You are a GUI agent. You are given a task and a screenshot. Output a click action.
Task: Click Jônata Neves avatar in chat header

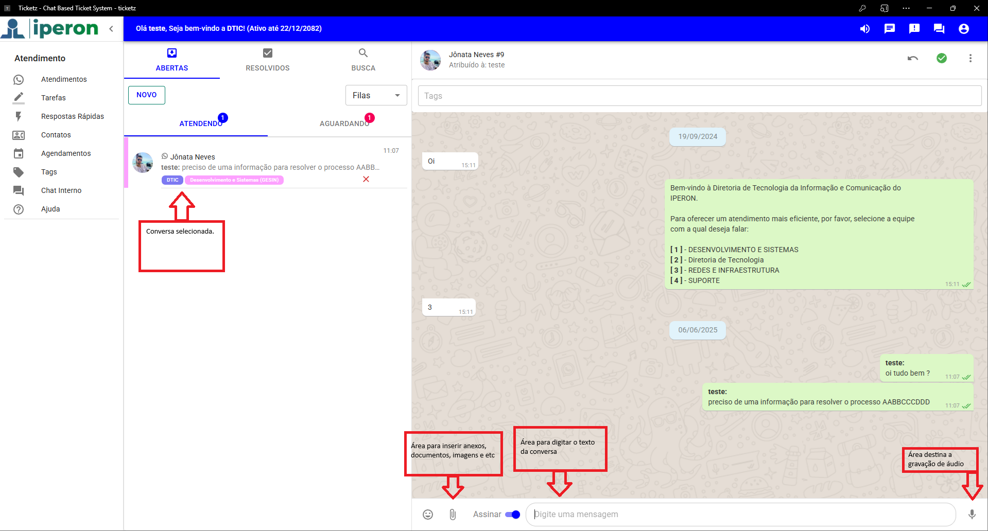click(430, 60)
